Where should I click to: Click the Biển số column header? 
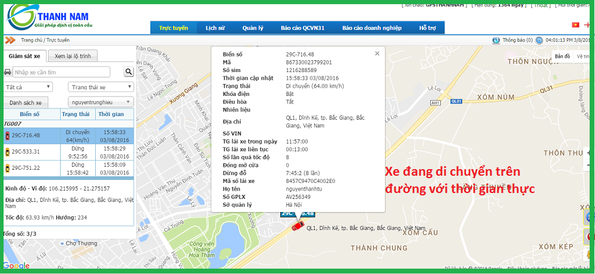pos(30,114)
